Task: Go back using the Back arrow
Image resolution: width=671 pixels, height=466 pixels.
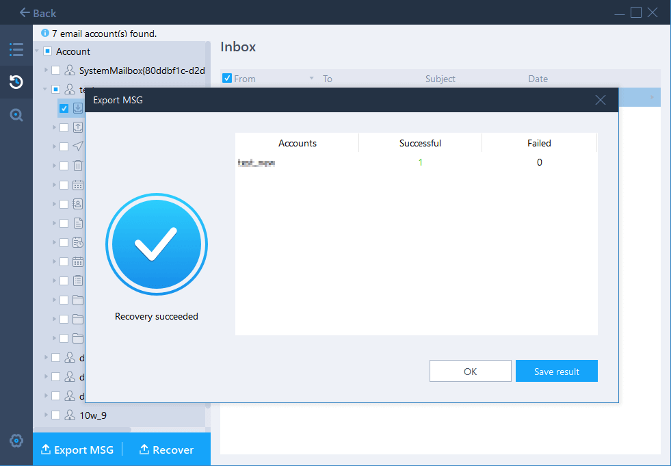Action: point(38,12)
